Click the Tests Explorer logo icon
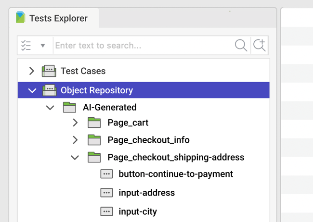Viewport: 313px width, 222px height. [21, 17]
